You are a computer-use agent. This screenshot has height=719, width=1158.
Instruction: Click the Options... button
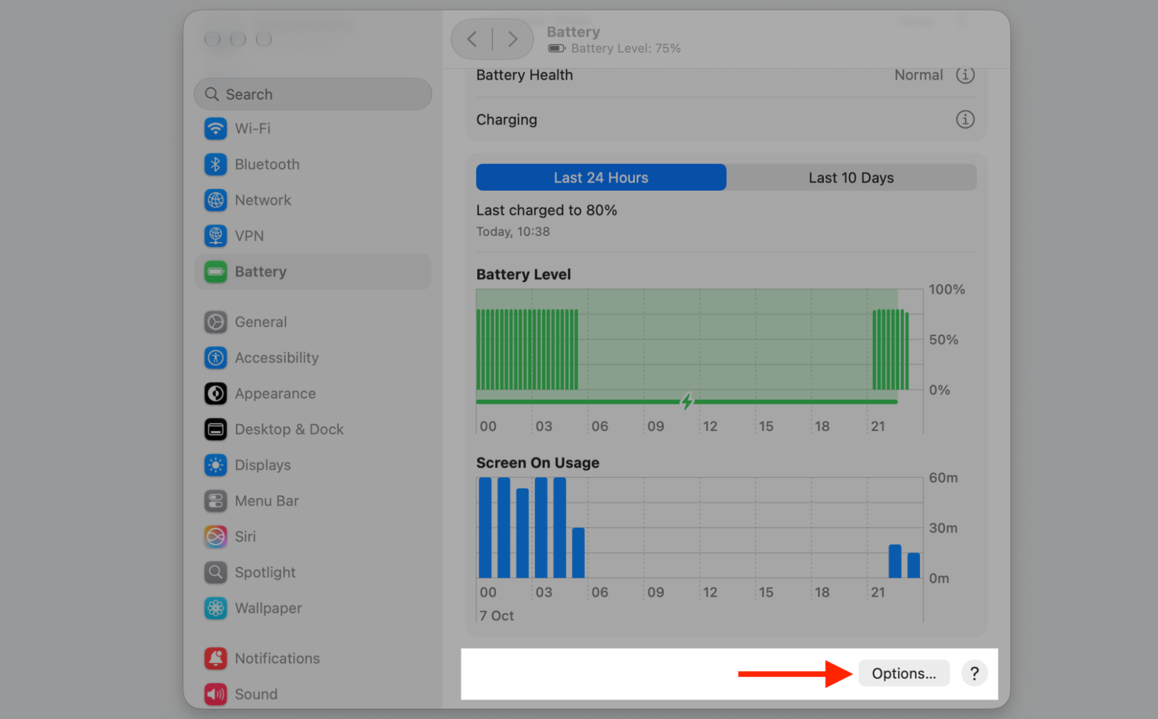click(x=904, y=673)
